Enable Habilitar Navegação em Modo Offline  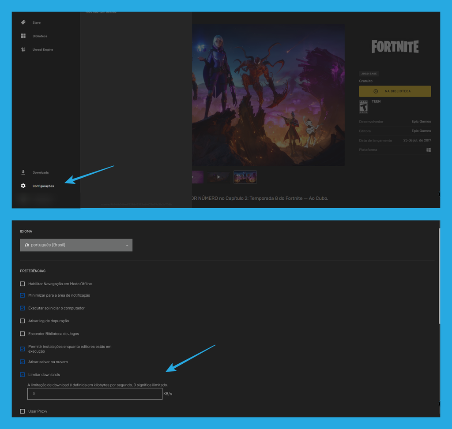[x=22, y=284]
